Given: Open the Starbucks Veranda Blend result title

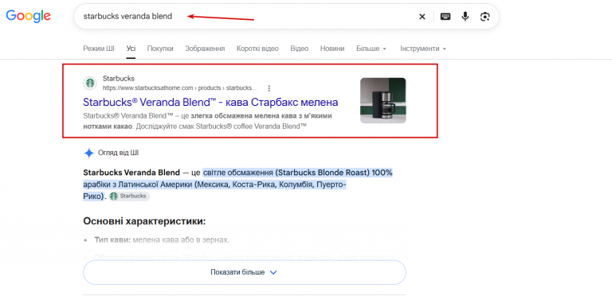Looking at the screenshot, I should (210, 103).
